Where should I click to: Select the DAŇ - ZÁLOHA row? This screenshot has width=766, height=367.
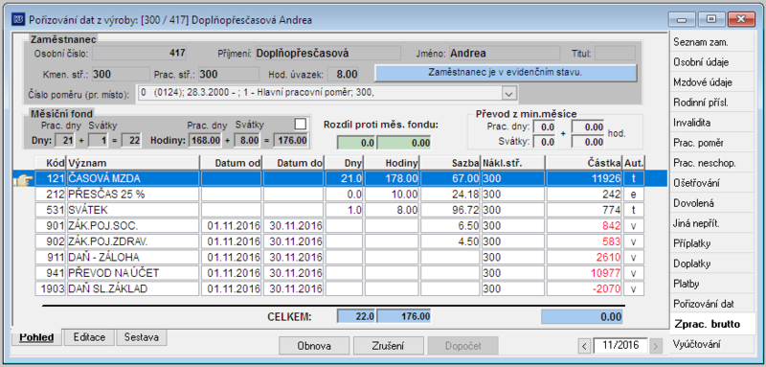341,257
